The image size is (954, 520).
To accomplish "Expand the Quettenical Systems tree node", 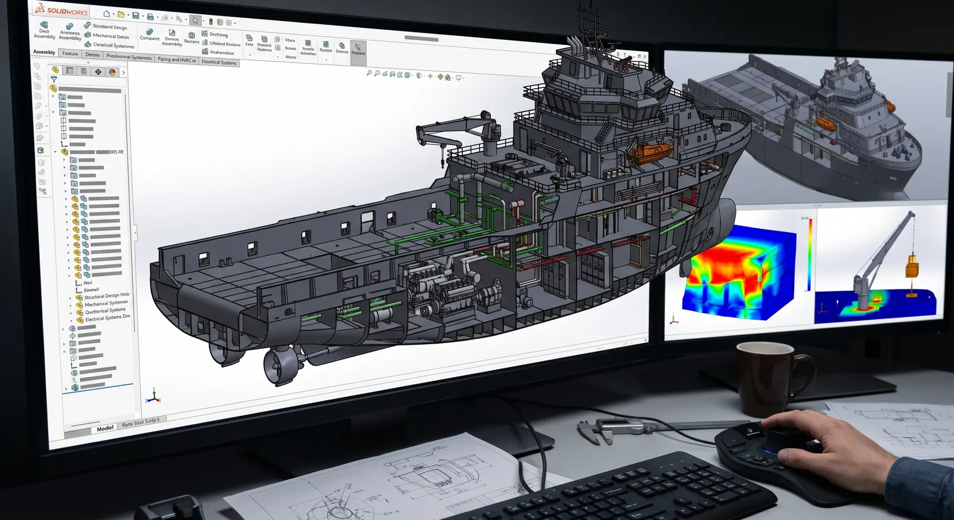I will 71,313.
